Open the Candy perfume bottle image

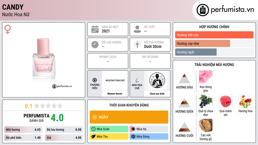coord(44,59)
